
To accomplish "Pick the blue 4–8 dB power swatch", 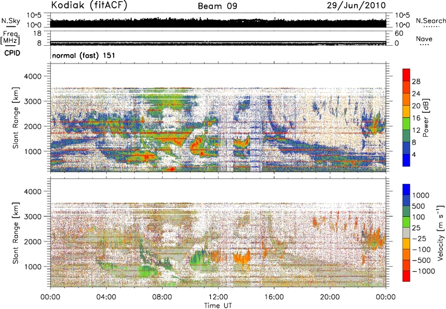I will coord(406,148).
